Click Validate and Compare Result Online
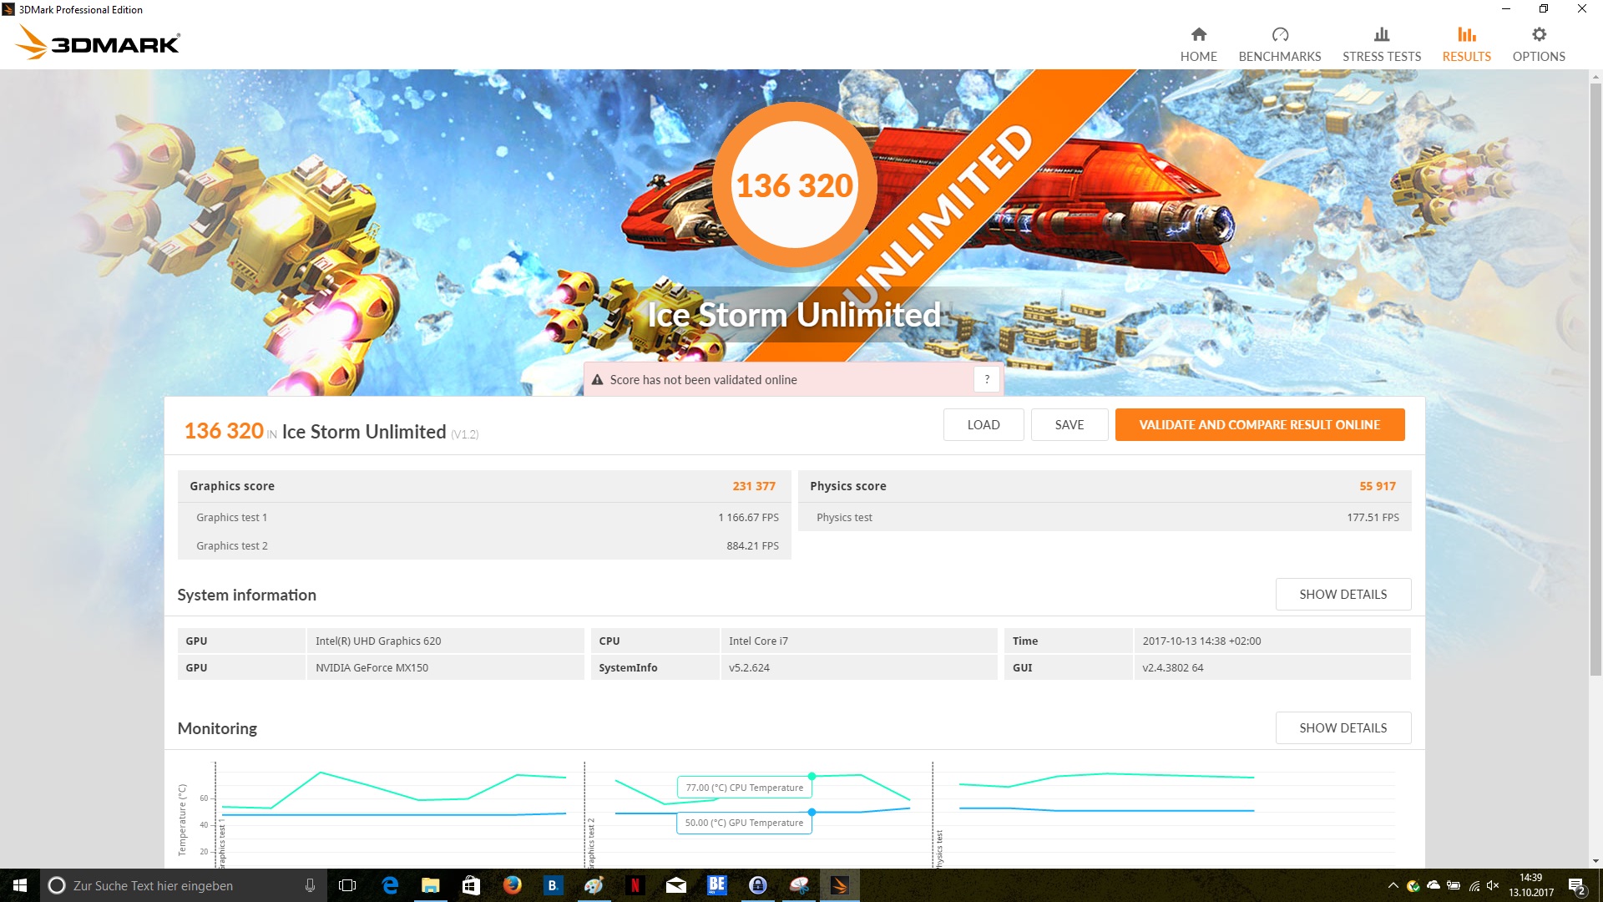The image size is (1603, 902). (x=1259, y=424)
